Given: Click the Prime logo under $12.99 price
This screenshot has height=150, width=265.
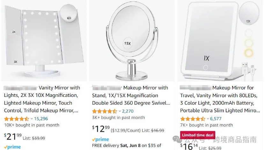Looking at the screenshot, I should [100, 139].
